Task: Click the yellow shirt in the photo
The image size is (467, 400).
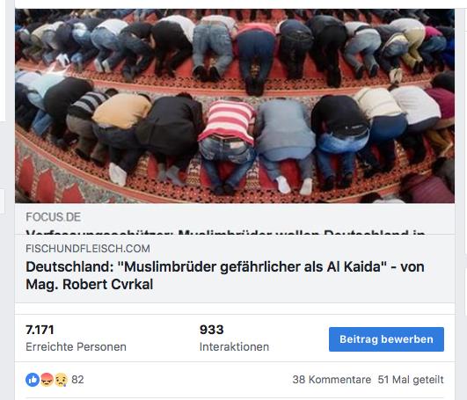Action: click(x=122, y=110)
